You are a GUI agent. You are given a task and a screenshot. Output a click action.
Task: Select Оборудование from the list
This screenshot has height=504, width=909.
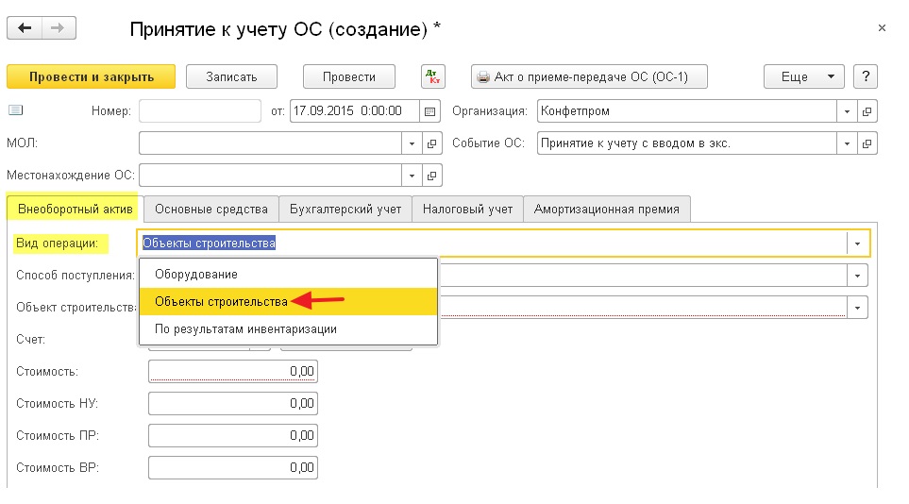[288, 275]
